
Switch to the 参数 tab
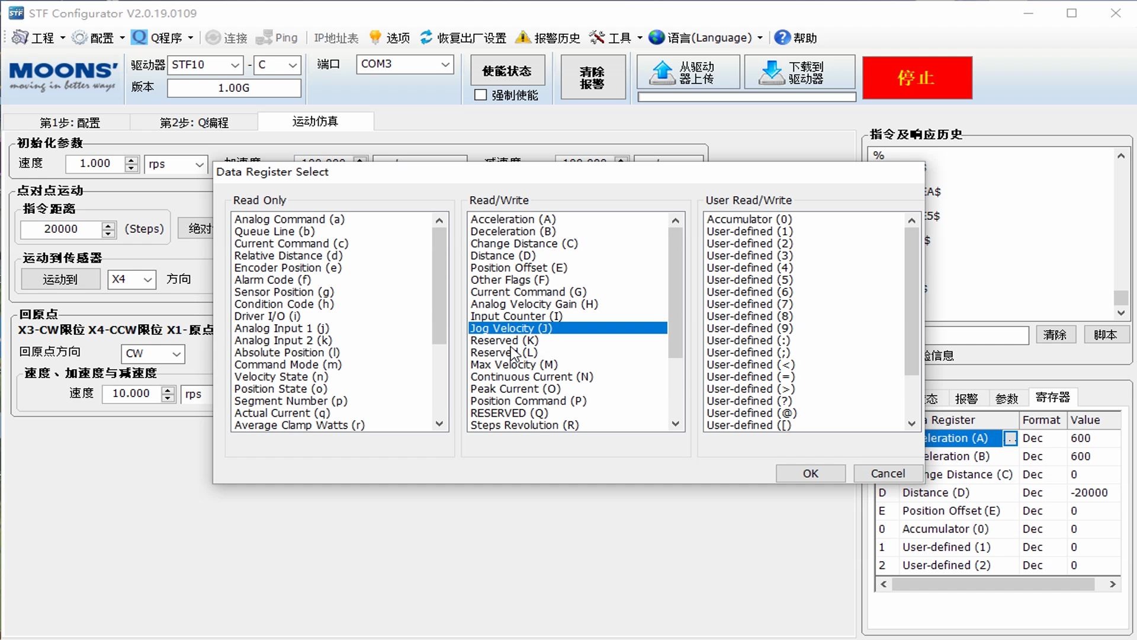1007,399
